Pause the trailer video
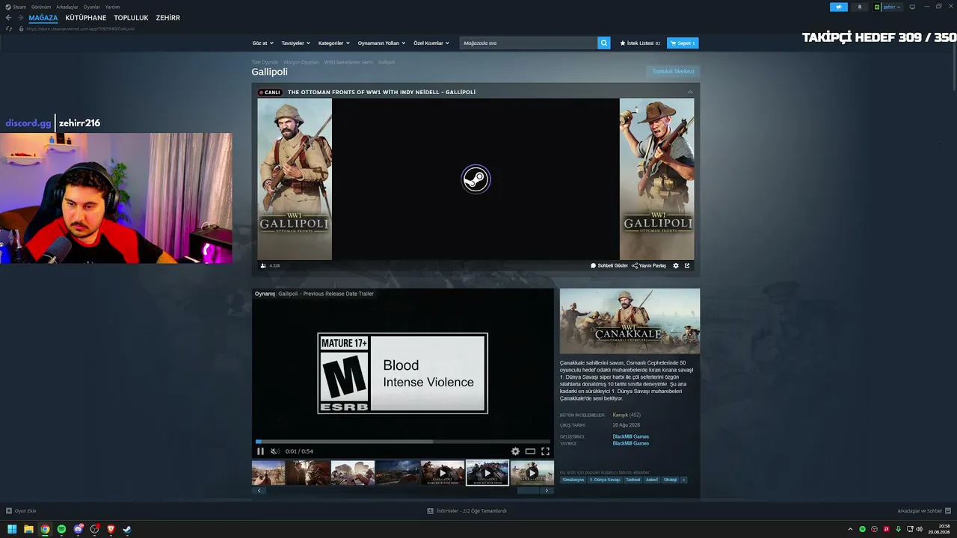 pos(260,451)
